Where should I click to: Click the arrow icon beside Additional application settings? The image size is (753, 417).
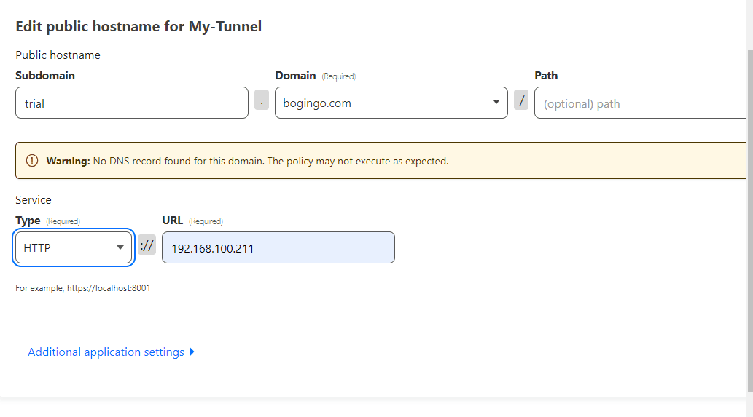(192, 352)
